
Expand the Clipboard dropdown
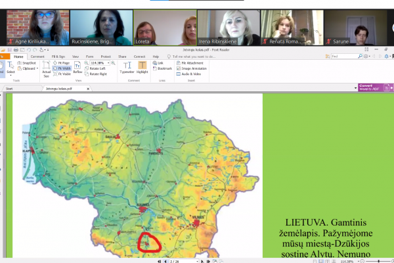pos(37,68)
